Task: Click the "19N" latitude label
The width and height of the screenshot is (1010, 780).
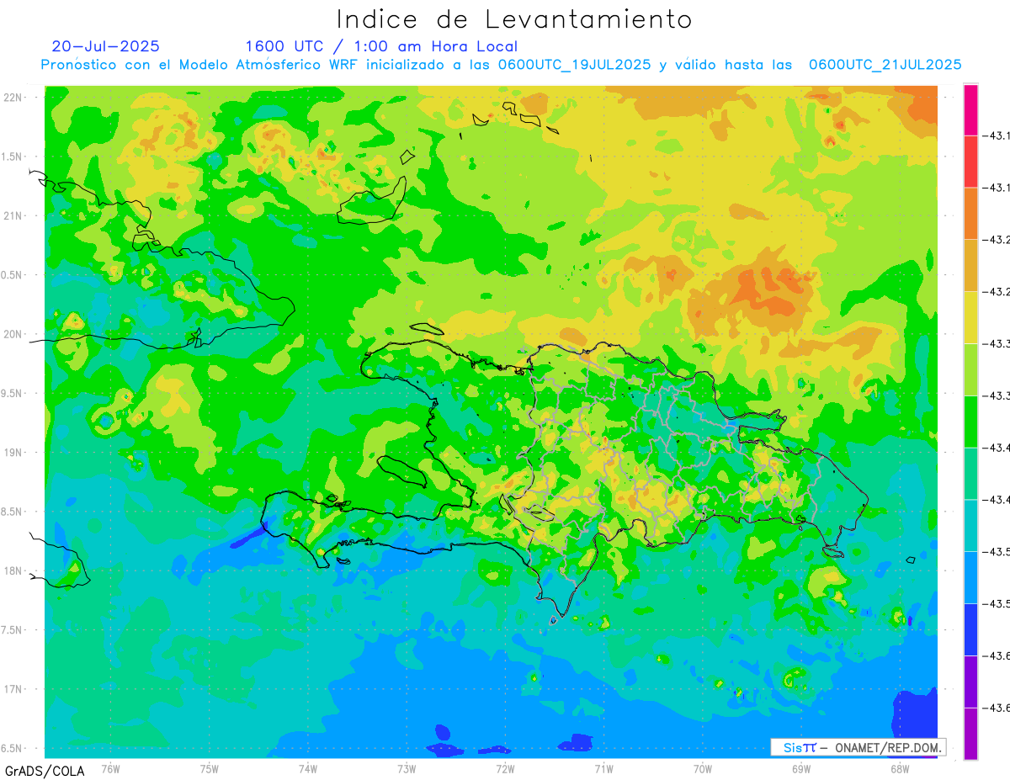Action: coord(14,453)
